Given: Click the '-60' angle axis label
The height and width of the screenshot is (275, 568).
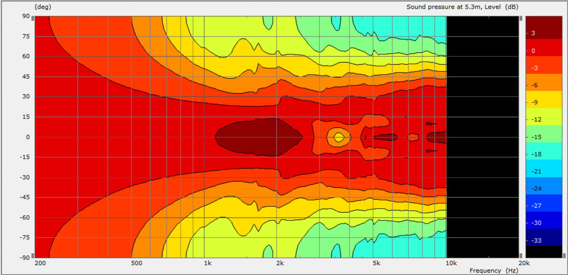Looking at the screenshot, I should (x=25, y=218).
